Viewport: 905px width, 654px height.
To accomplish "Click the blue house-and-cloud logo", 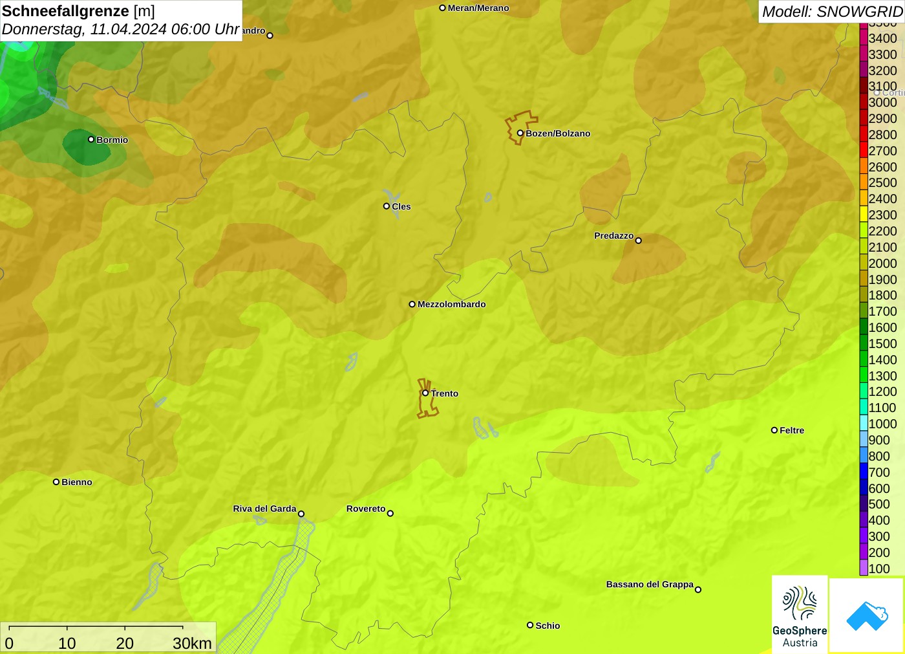I will (x=867, y=615).
